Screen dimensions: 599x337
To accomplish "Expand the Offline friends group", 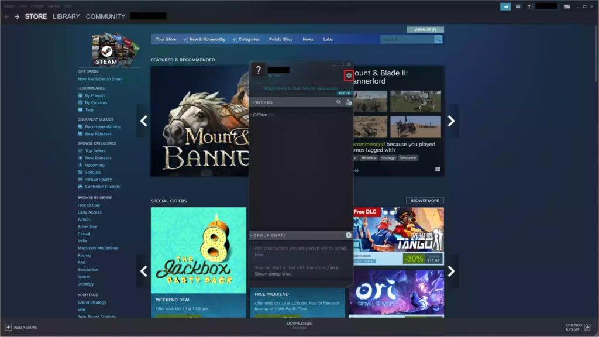I will pos(262,115).
